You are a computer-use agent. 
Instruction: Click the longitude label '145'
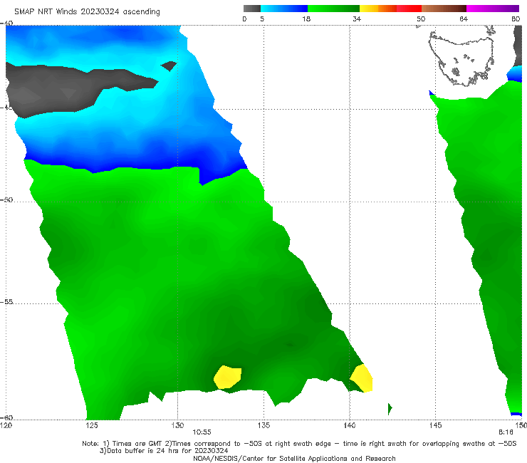pyautogui.click(x=436, y=426)
